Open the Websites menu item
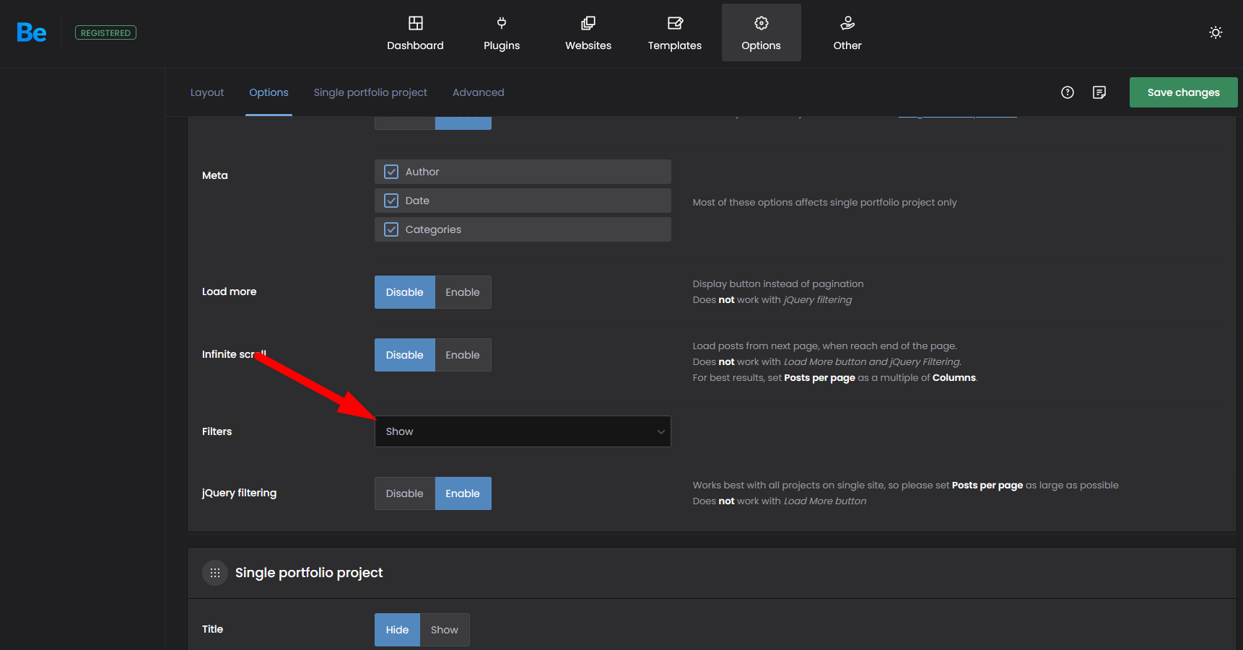This screenshot has height=650, width=1243. point(588,32)
